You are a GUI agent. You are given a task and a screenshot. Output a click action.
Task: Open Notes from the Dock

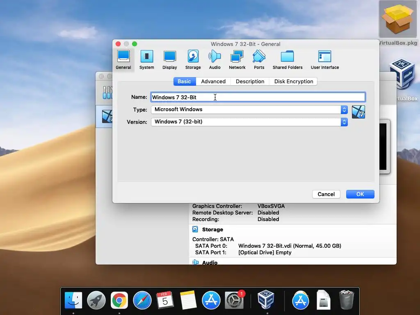point(188,300)
